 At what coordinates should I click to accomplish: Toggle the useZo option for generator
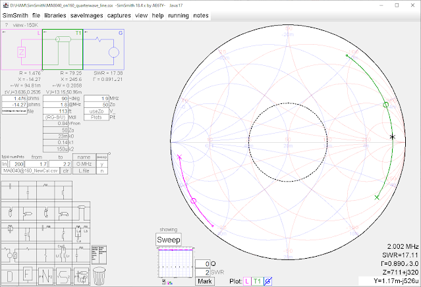(x=96, y=111)
